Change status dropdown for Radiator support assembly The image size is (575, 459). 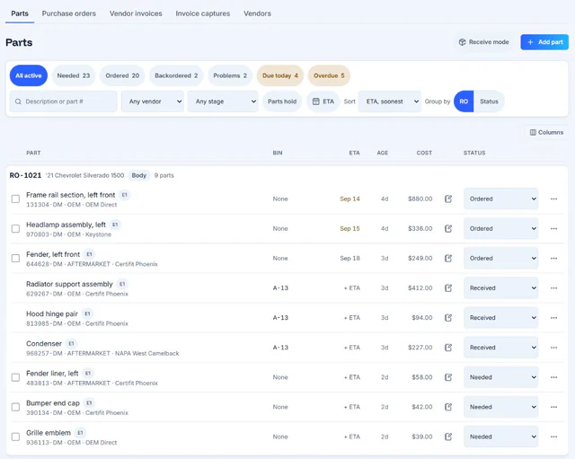pyautogui.click(x=500, y=287)
